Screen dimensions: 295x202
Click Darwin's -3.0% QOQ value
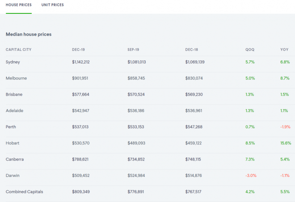click(250, 176)
